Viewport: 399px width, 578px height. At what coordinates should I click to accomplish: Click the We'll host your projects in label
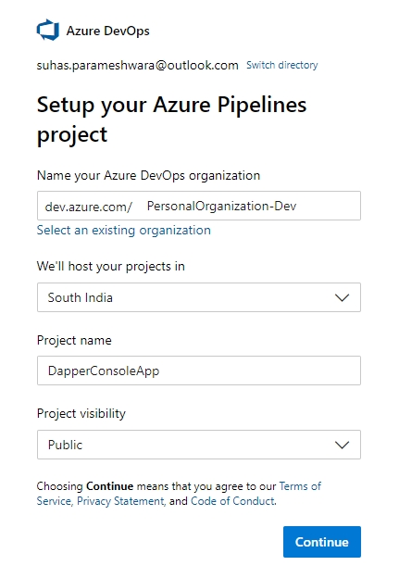coord(110,266)
